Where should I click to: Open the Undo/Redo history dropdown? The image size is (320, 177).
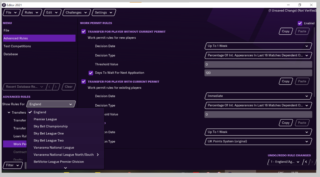pyautogui.click(x=285, y=162)
